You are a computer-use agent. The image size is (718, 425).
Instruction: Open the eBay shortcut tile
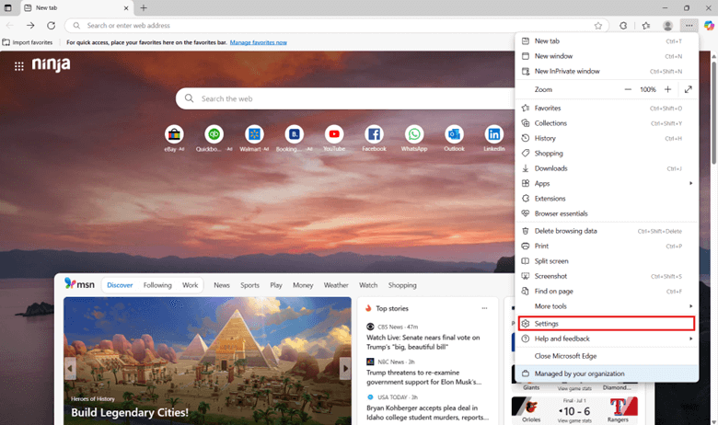pyautogui.click(x=174, y=138)
